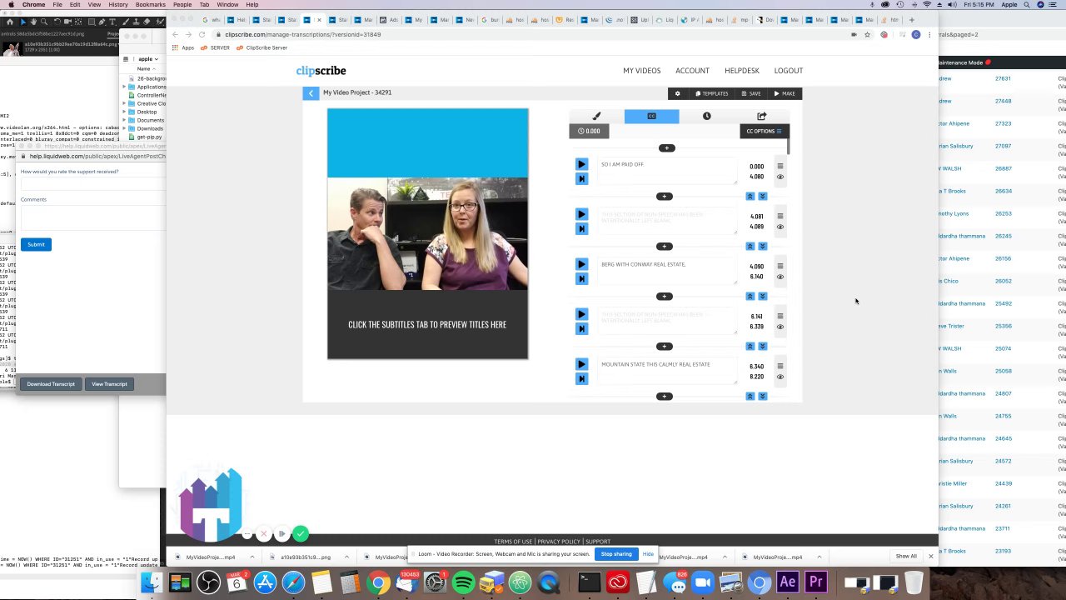Open hamburger menu for caption at 4.081
The image size is (1066, 600).
coord(780,216)
